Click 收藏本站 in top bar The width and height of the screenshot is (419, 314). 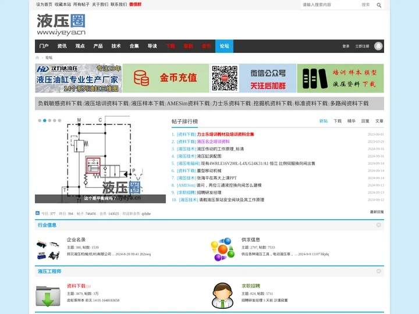point(63,5)
